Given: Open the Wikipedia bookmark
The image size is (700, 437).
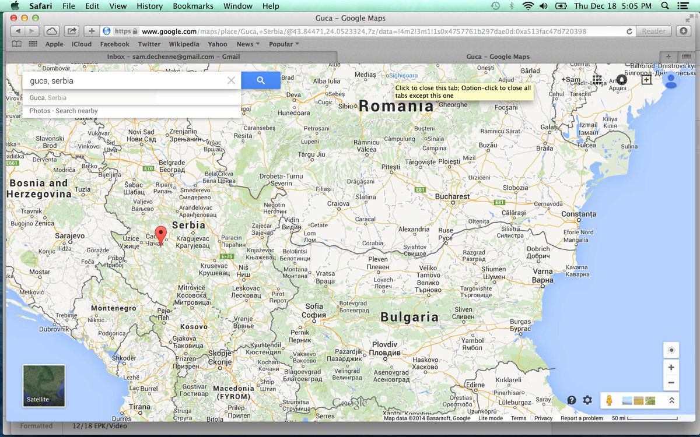Looking at the screenshot, I should click(x=184, y=44).
